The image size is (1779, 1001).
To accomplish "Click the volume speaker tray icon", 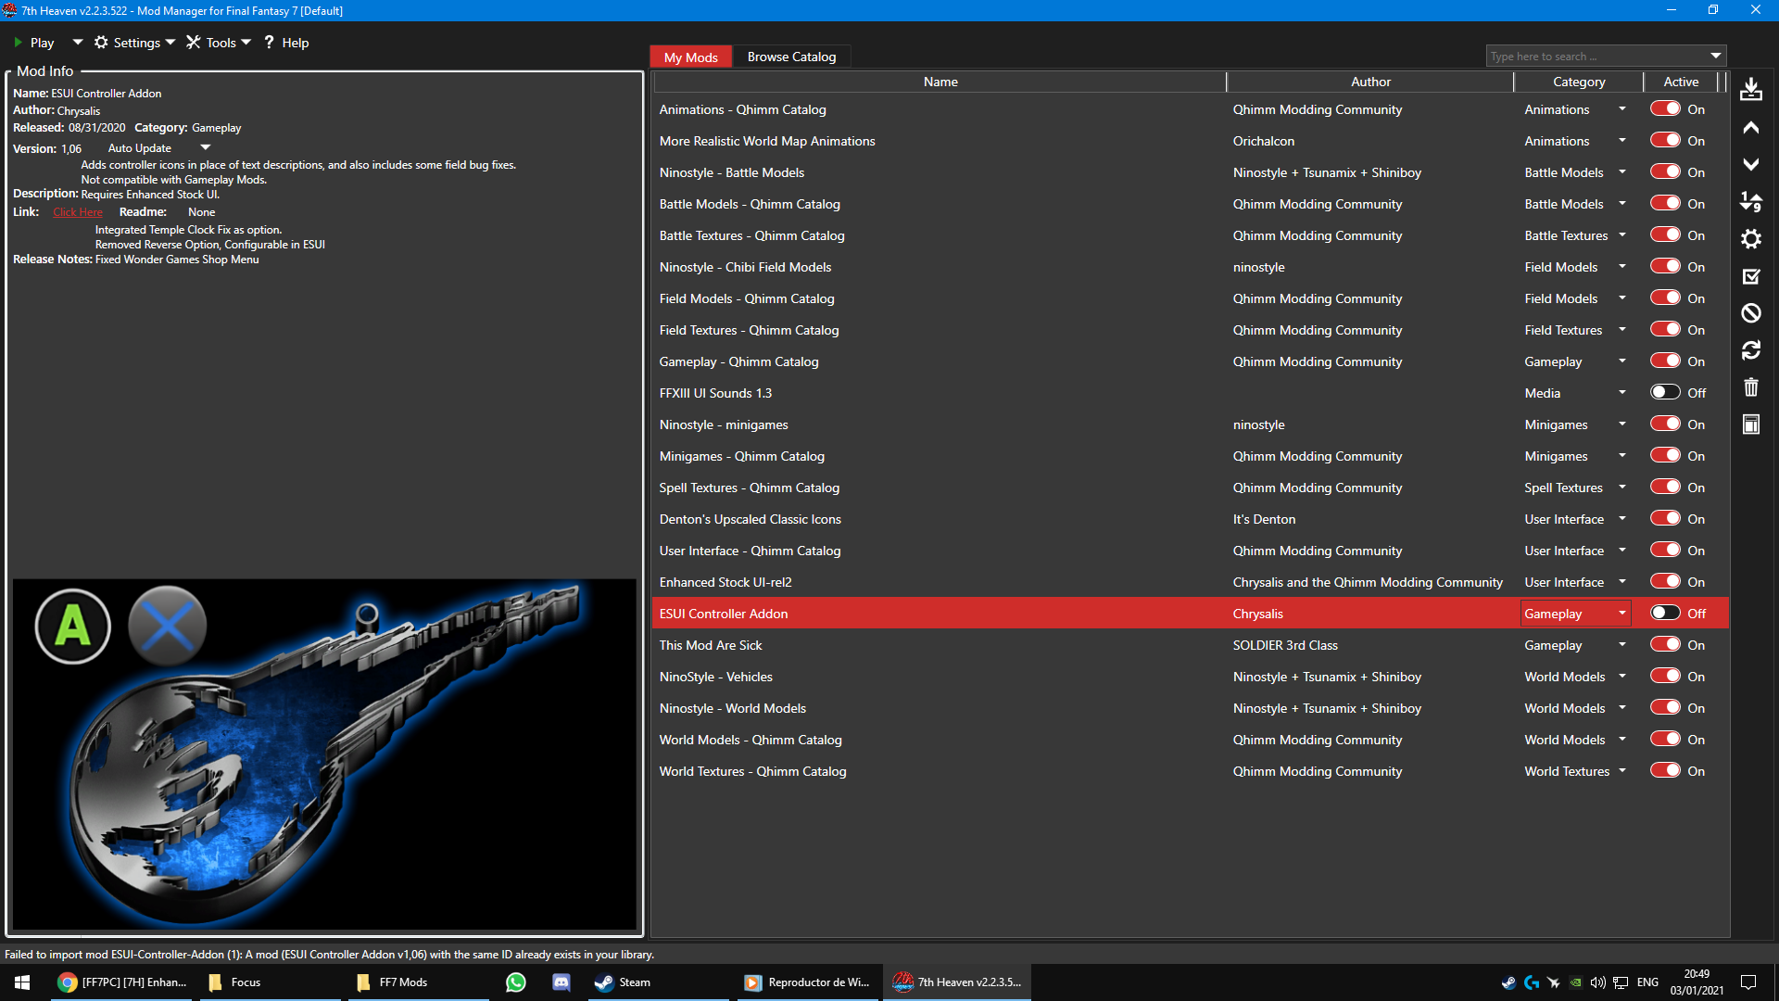I will [1597, 982].
